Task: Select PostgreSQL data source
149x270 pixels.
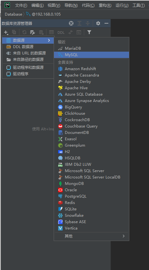Action: (x=91, y=196)
